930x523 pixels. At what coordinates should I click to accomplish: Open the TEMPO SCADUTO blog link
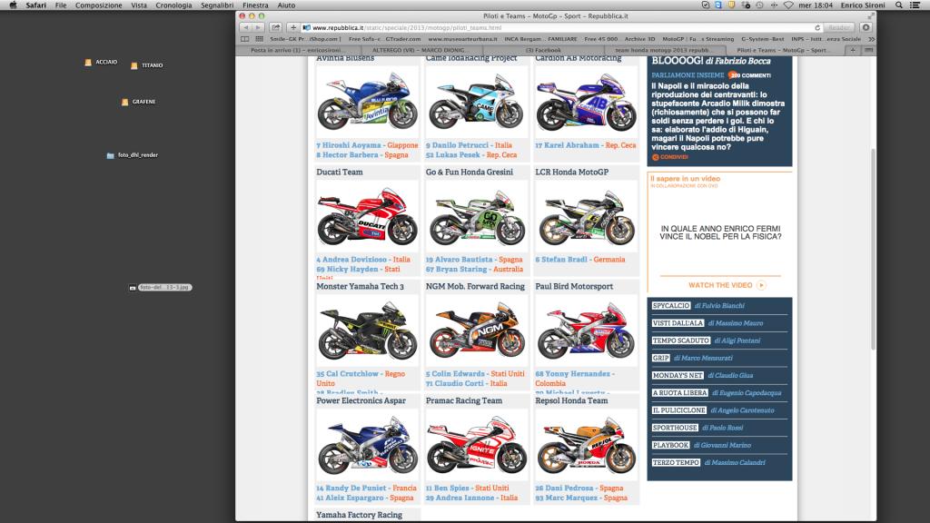(681, 341)
